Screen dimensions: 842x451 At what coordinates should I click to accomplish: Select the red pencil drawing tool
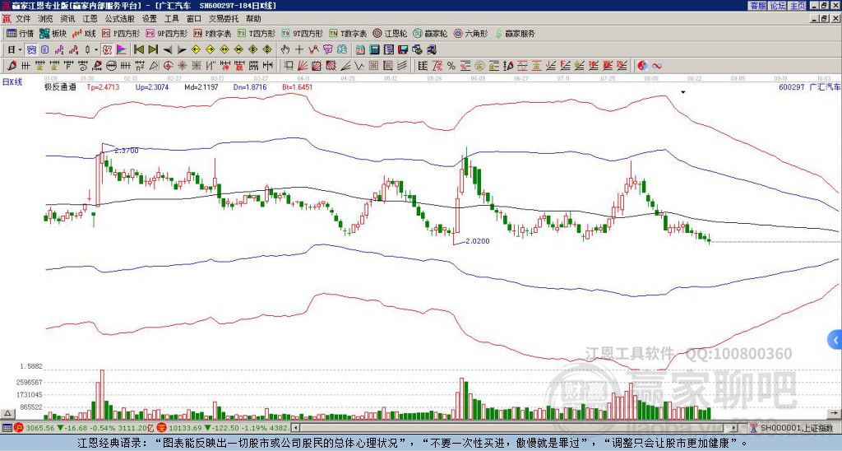(12, 66)
